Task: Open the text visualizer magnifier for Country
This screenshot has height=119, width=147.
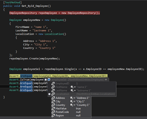Action: 71,105
